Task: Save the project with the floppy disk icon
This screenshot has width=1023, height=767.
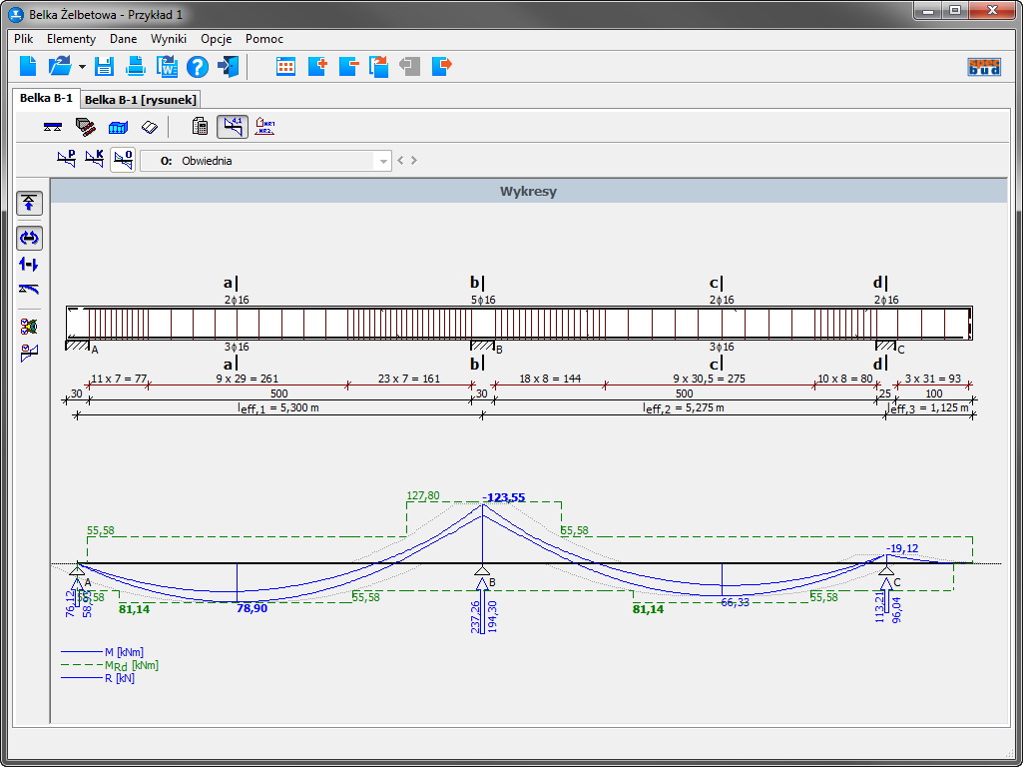Action: tap(104, 67)
